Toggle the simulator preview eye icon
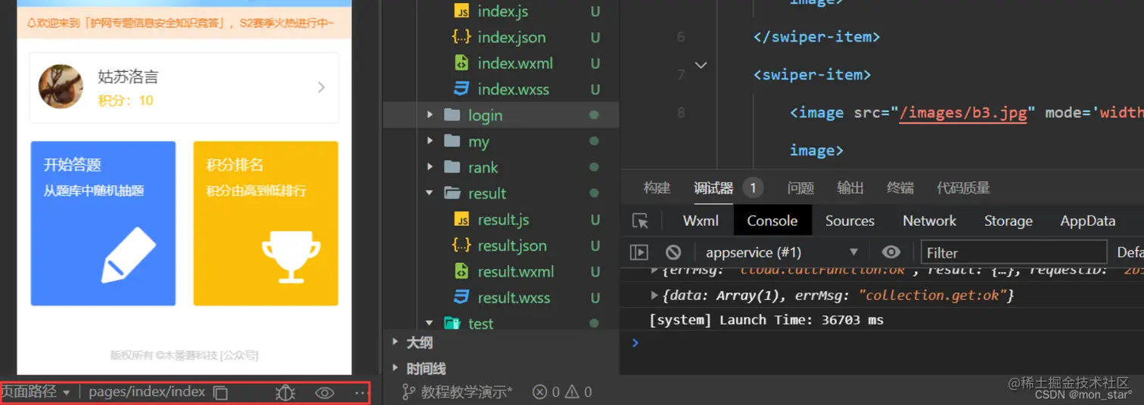The width and height of the screenshot is (1144, 405). [x=325, y=393]
